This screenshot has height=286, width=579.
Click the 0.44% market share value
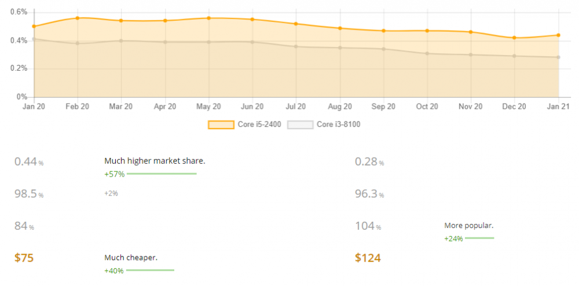pos(29,162)
